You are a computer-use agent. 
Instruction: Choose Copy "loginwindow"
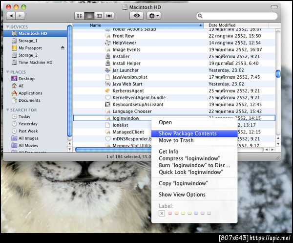pos(194,183)
